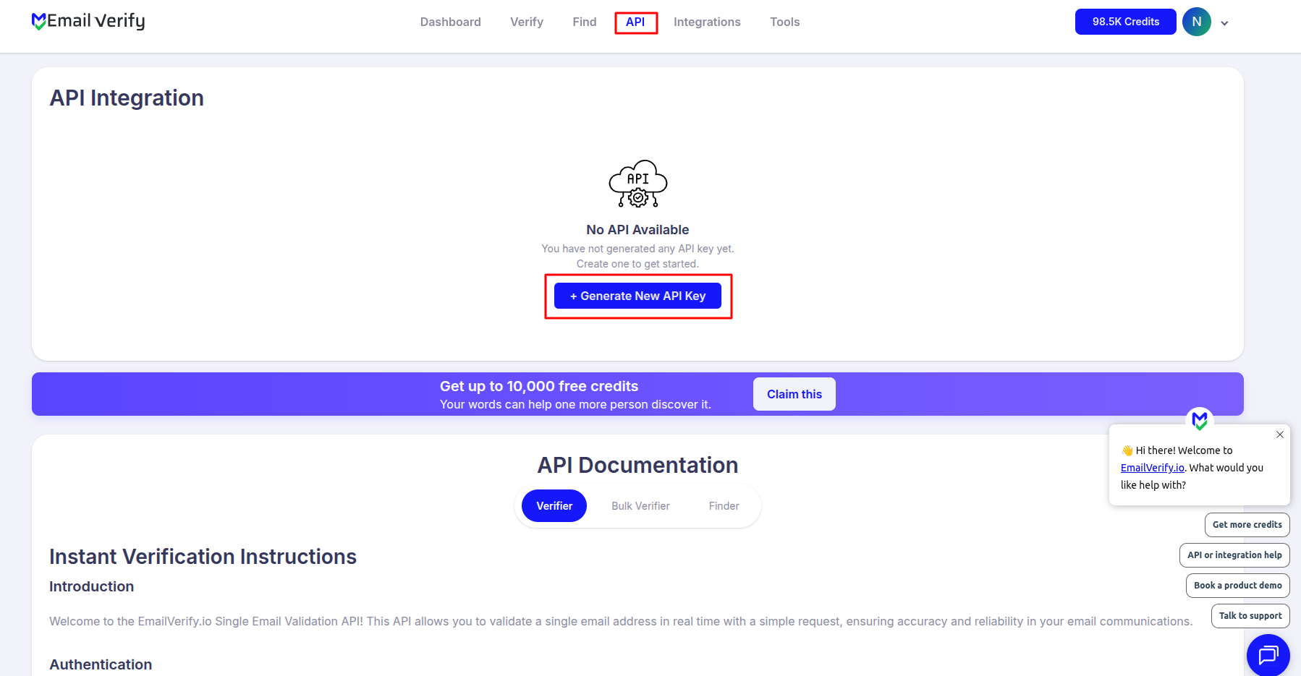Choose Talk to support option
This screenshot has height=676, width=1301.
pos(1250,616)
